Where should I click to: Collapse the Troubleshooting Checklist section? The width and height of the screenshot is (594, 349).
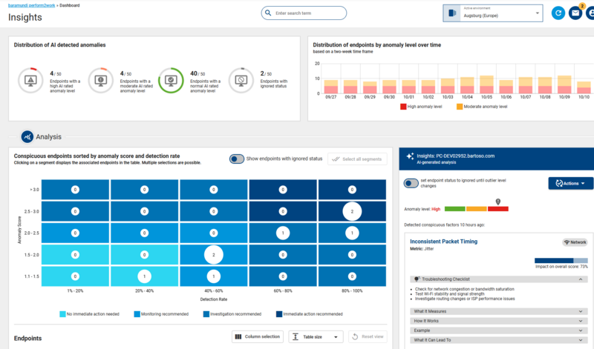[x=498, y=279]
